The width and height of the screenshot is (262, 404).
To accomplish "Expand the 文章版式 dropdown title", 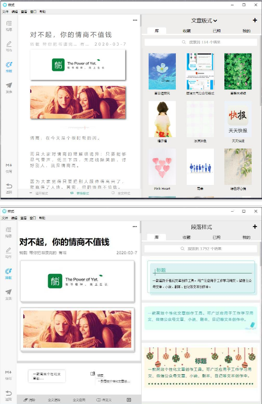I will tap(204, 21).
